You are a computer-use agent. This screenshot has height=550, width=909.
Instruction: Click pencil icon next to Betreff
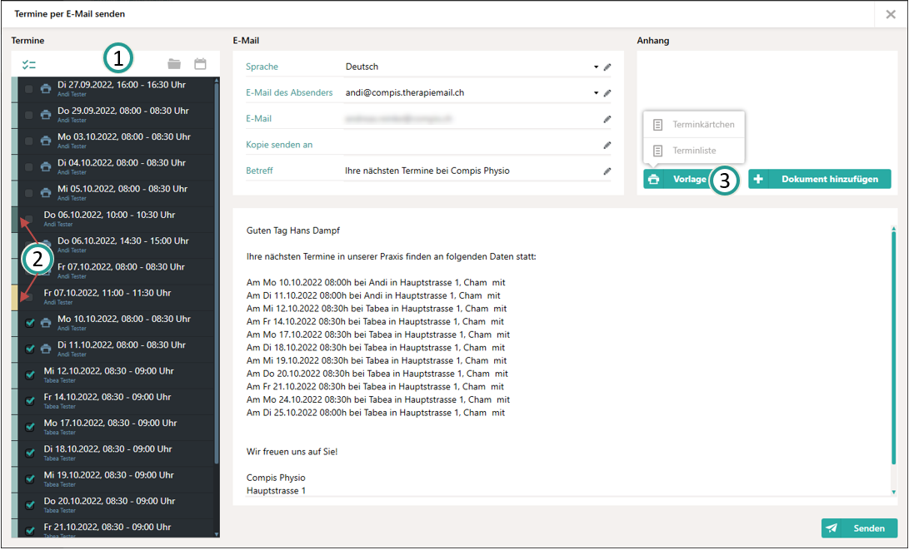(x=607, y=171)
